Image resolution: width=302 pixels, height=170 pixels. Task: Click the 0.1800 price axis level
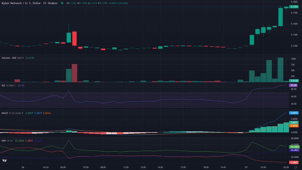coord(294,2)
